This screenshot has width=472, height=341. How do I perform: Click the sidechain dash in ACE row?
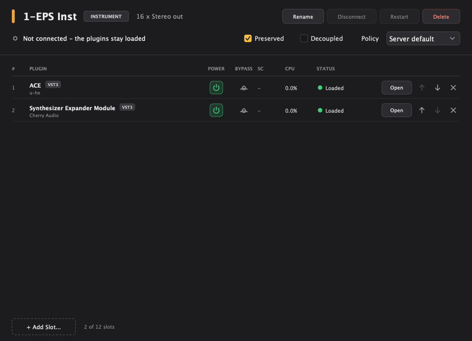[259, 88]
